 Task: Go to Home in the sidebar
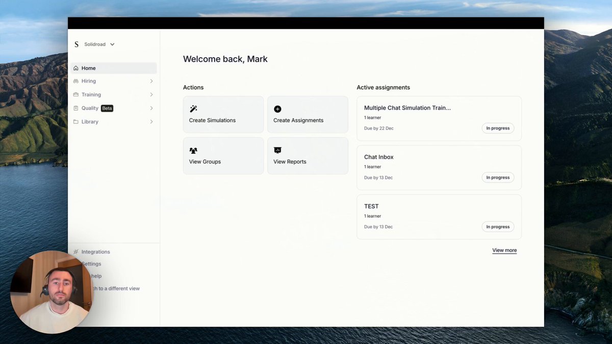(x=114, y=68)
